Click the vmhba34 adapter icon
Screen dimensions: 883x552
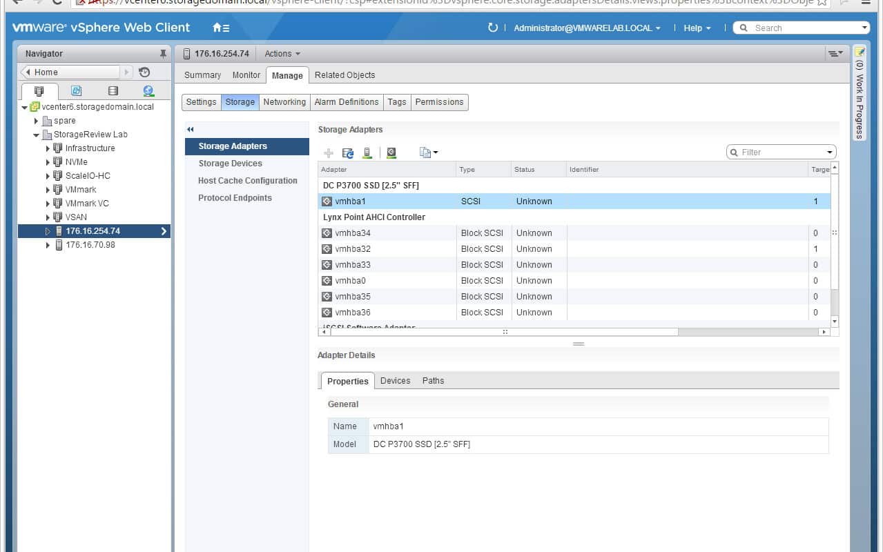click(x=327, y=233)
